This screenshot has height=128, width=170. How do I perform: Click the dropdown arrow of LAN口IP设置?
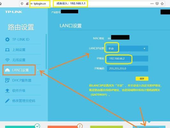144,49
